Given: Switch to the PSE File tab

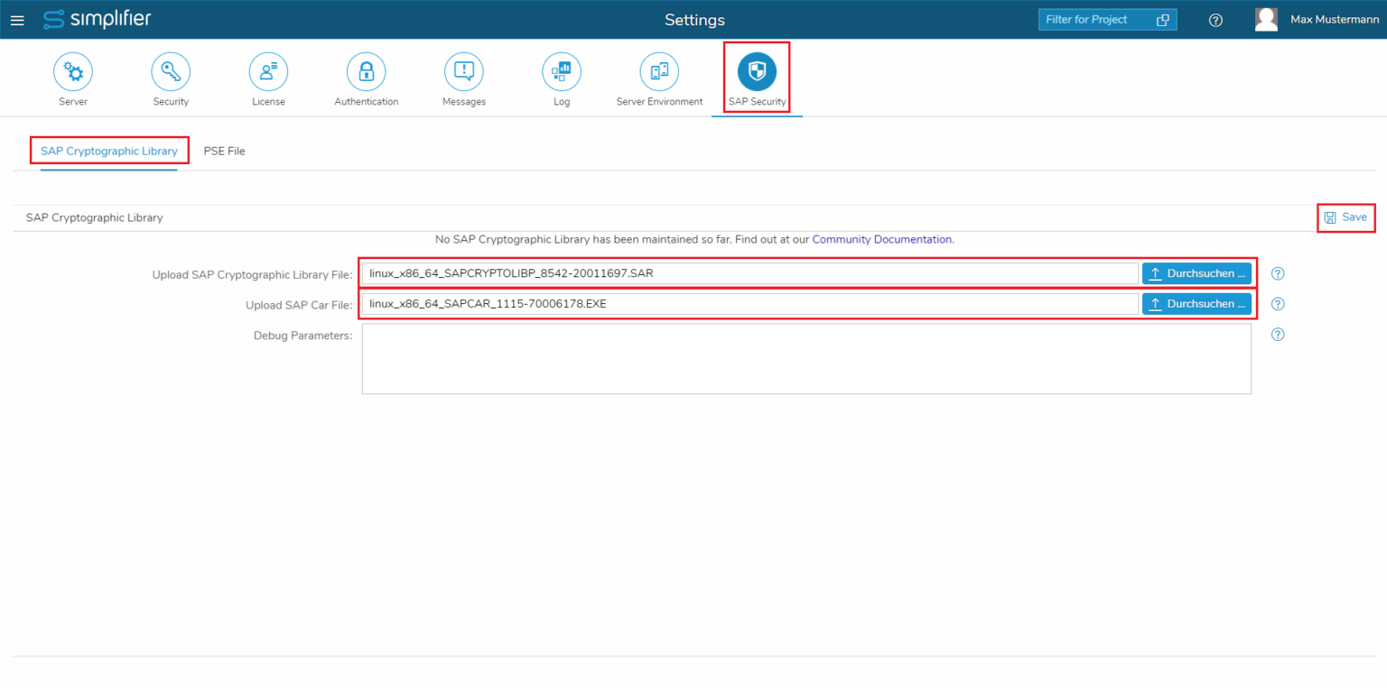Looking at the screenshot, I should click(224, 151).
